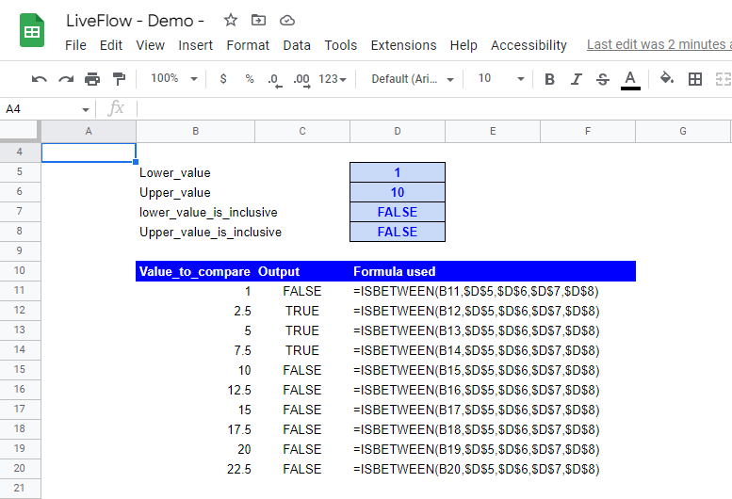Image resolution: width=732 pixels, height=499 pixels.
Task: Toggle bold formatting
Action: (549, 79)
